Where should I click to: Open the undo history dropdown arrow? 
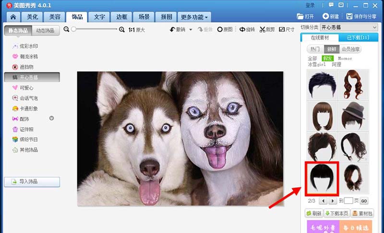pyautogui.click(x=191, y=30)
